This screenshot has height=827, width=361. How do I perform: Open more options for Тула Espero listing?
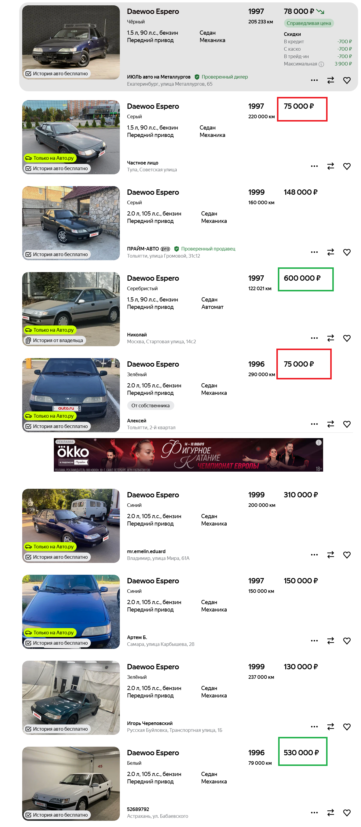(x=314, y=166)
